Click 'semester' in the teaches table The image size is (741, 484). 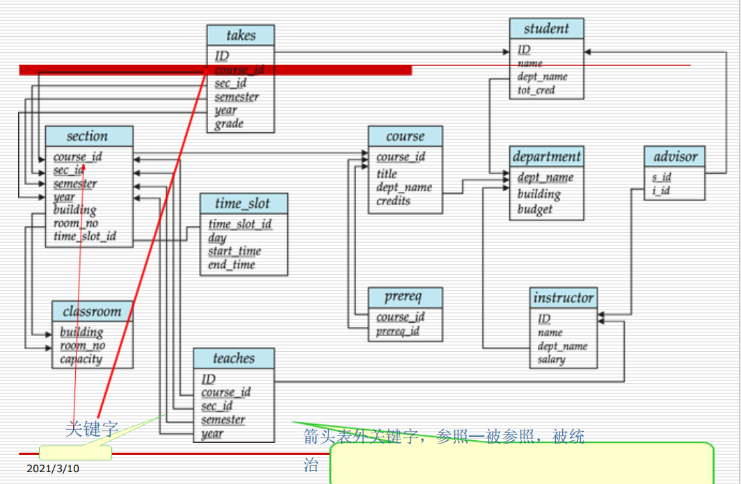(x=223, y=420)
